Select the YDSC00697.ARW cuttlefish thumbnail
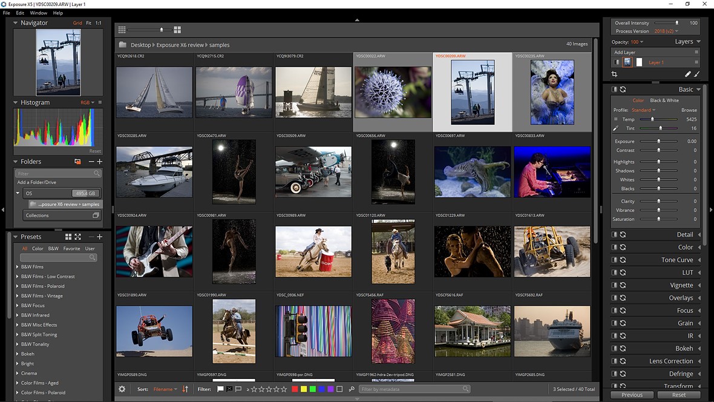This screenshot has width=714, height=402. coord(472,171)
